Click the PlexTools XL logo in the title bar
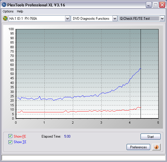Image resolution: width=167 pixels, height=162 pixels. [4, 5]
